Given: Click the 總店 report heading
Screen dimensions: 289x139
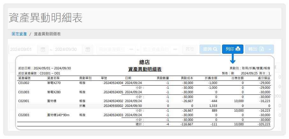Looking at the screenshot, I should pyautogui.click(x=144, y=62).
